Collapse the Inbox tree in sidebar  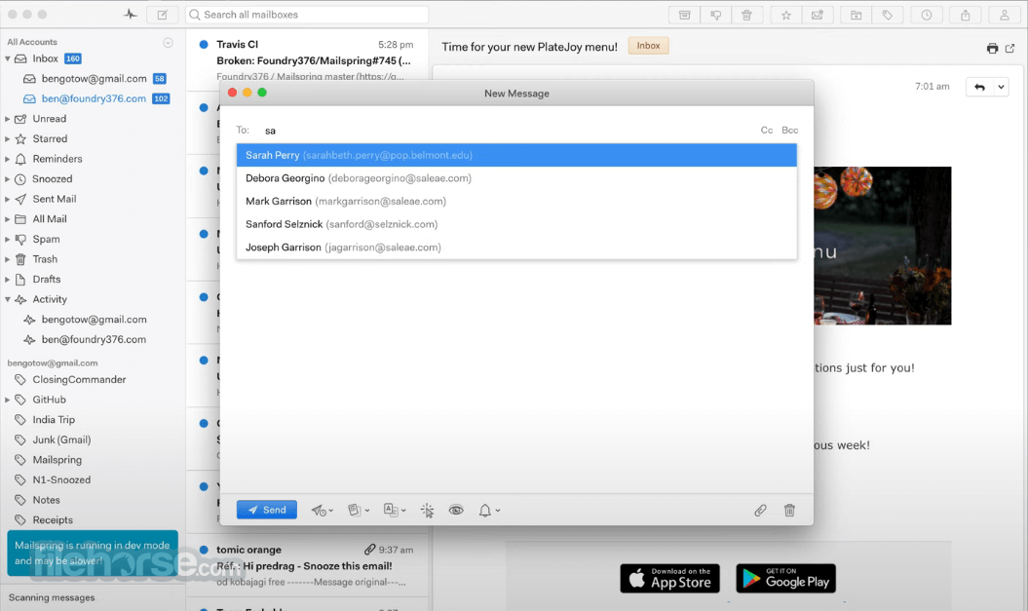(x=7, y=59)
